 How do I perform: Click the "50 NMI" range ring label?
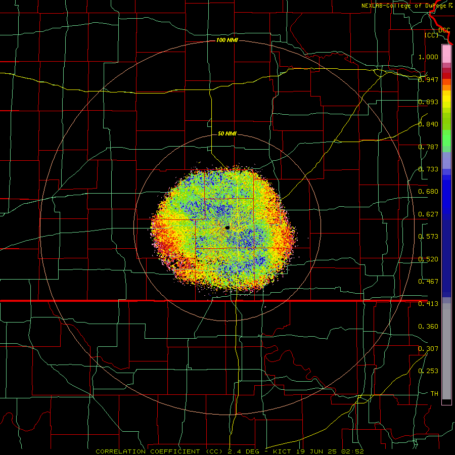pos(227,133)
